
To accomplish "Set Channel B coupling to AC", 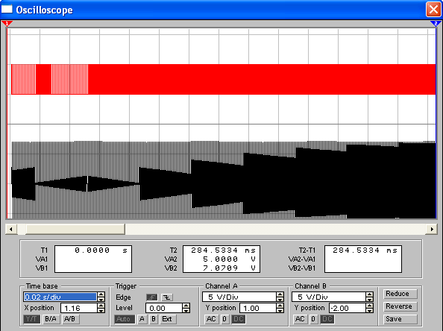I will [x=300, y=319].
